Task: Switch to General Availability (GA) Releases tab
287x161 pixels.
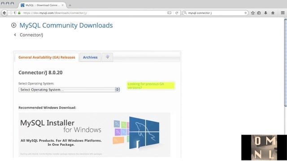Action: pos(47,57)
